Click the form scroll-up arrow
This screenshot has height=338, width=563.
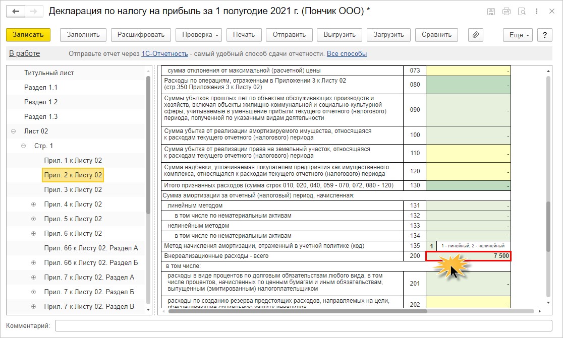548,71
